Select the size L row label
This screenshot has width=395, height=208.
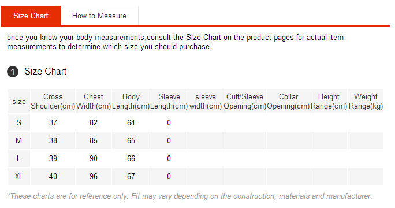coord(18,158)
